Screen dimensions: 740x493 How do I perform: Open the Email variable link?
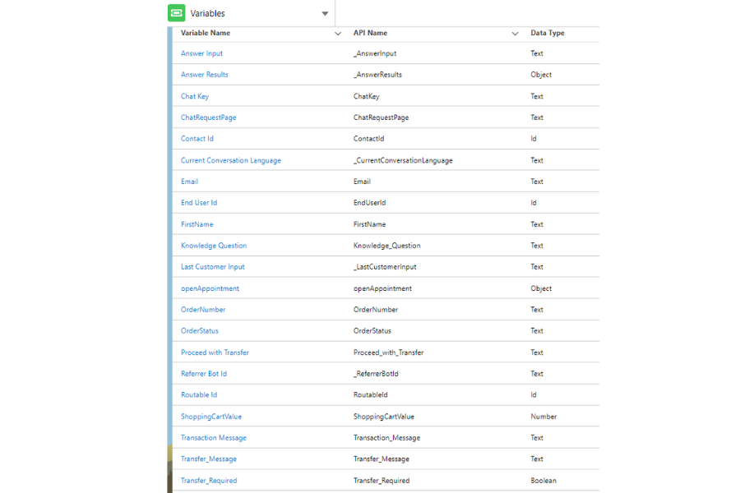[x=189, y=182]
